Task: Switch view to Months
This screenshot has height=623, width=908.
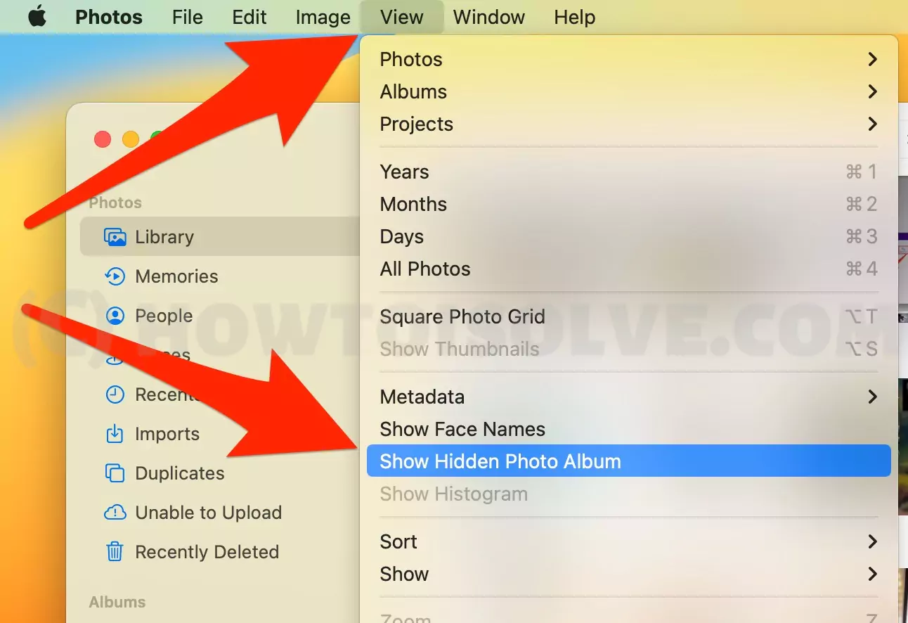Action: pyautogui.click(x=628, y=204)
